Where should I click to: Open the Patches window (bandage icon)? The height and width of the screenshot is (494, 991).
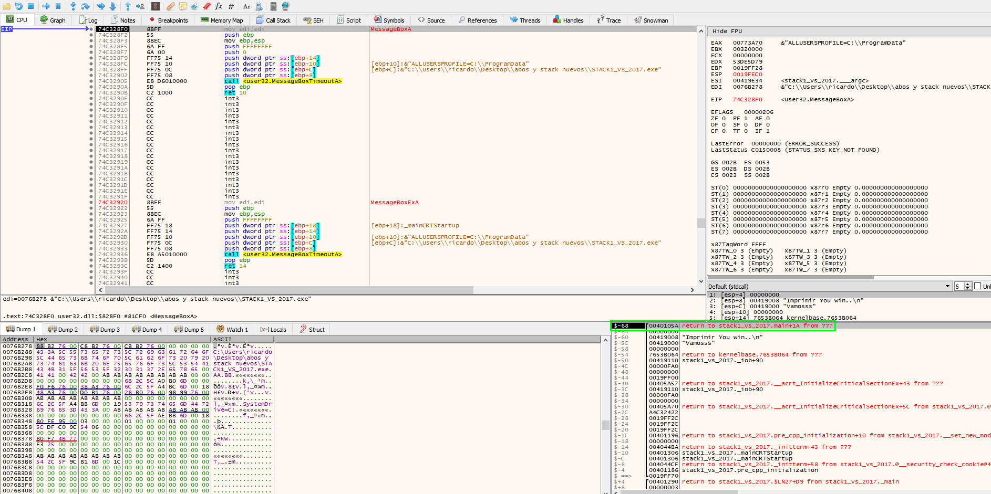pyautogui.click(x=170, y=6)
